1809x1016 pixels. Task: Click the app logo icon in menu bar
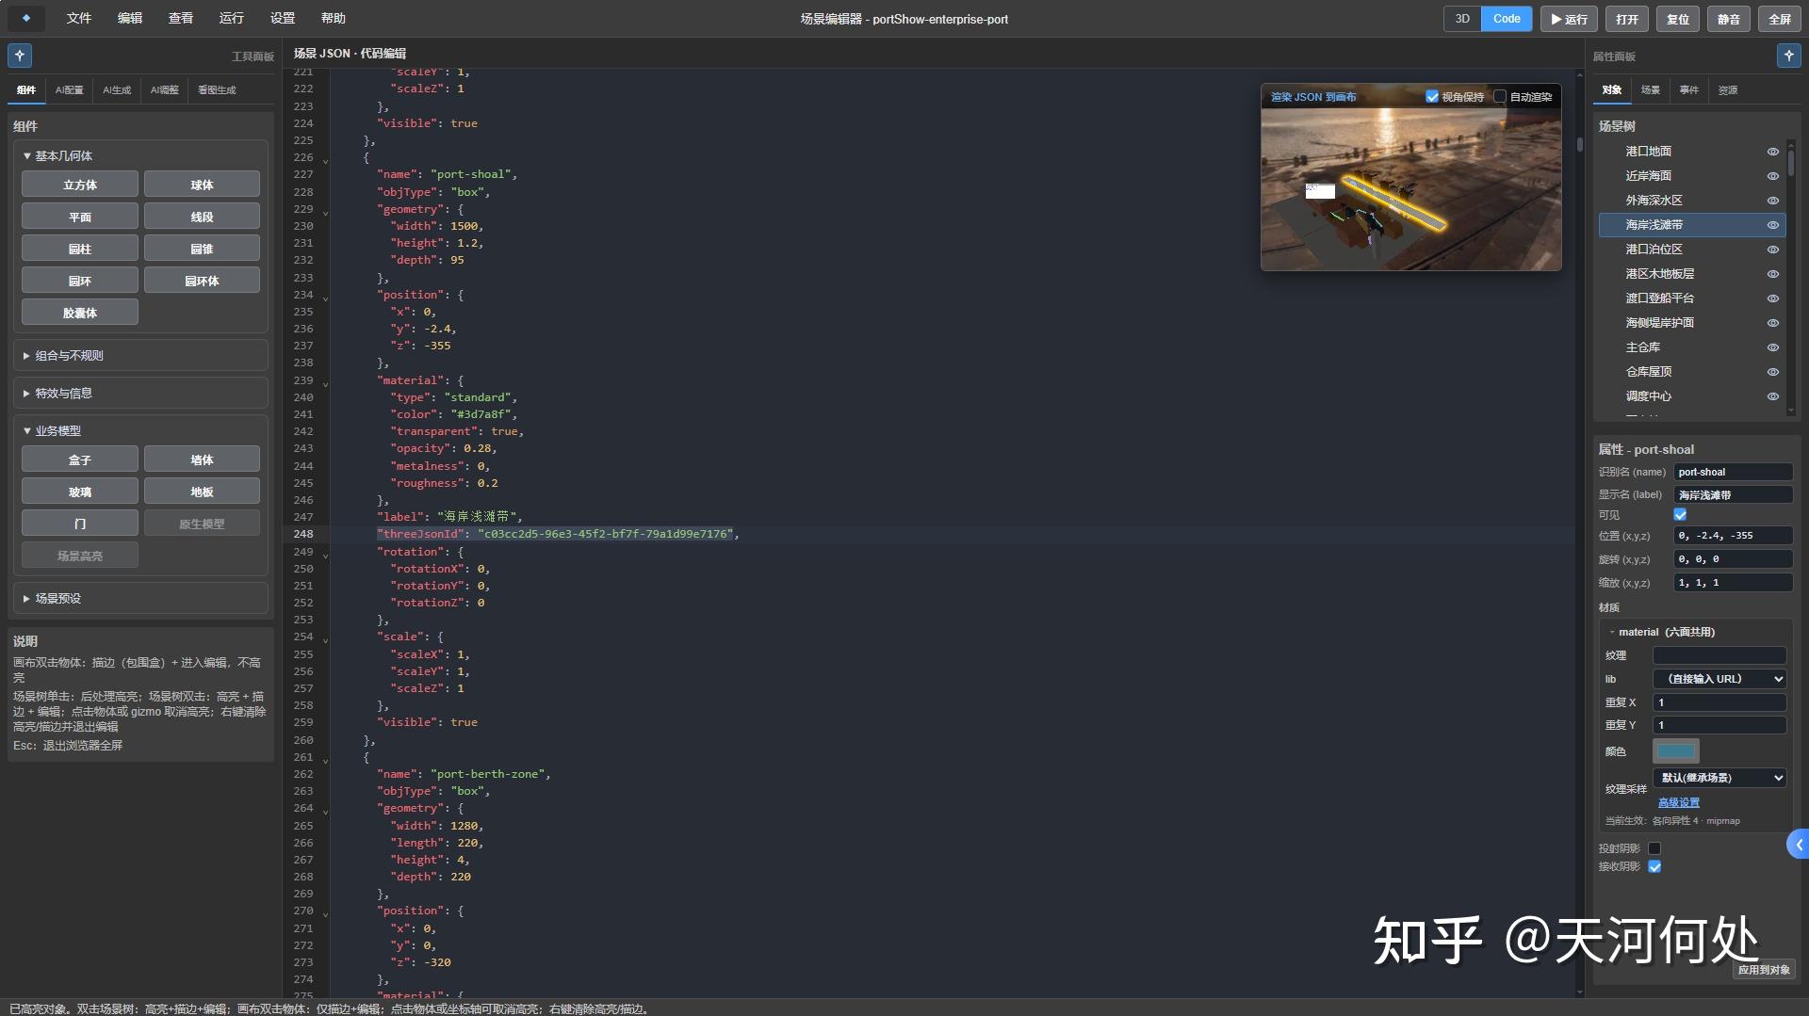point(25,18)
